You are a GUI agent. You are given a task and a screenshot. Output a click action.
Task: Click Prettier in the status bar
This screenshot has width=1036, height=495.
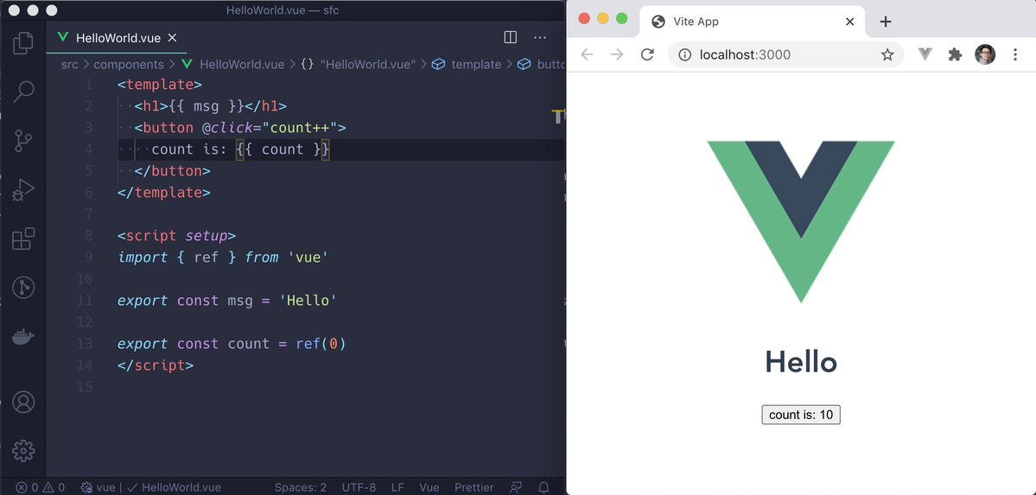click(x=474, y=488)
